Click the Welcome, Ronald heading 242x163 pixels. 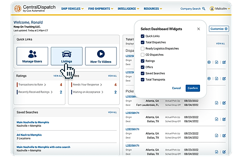(28, 22)
